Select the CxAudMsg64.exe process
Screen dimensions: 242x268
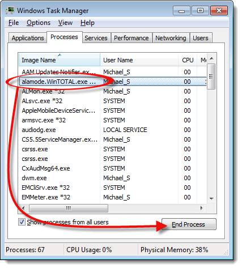click(x=112, y=168)
